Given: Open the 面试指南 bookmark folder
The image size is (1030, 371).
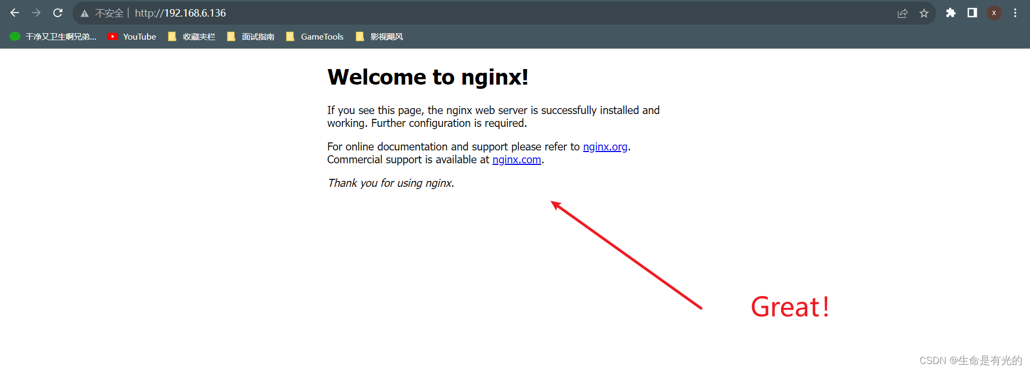Looking at the screenshot, I should coord(251,36).
